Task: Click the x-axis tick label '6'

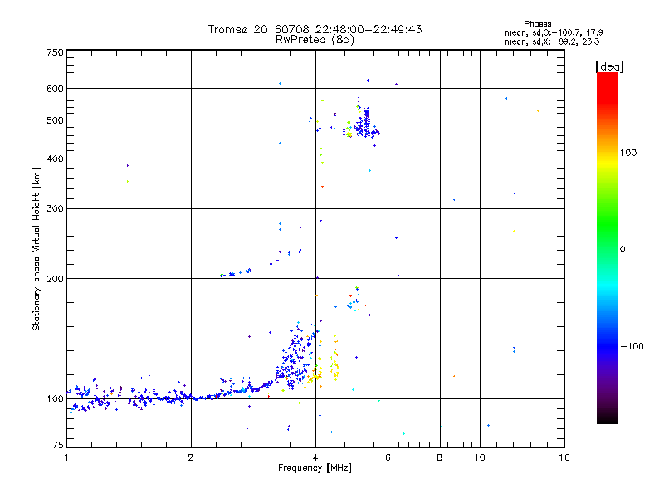Action: click(x=388, y=457)
